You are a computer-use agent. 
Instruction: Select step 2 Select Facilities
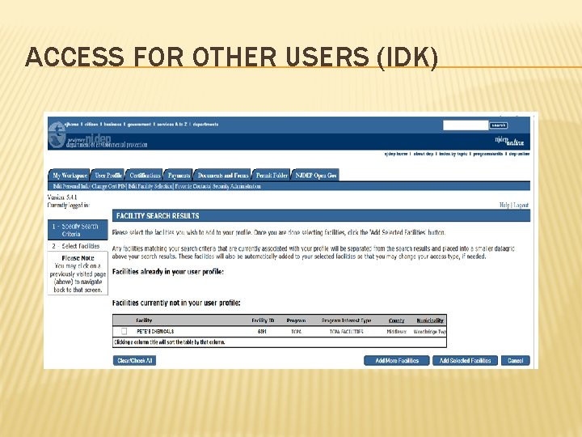click(x=78, y=246)
